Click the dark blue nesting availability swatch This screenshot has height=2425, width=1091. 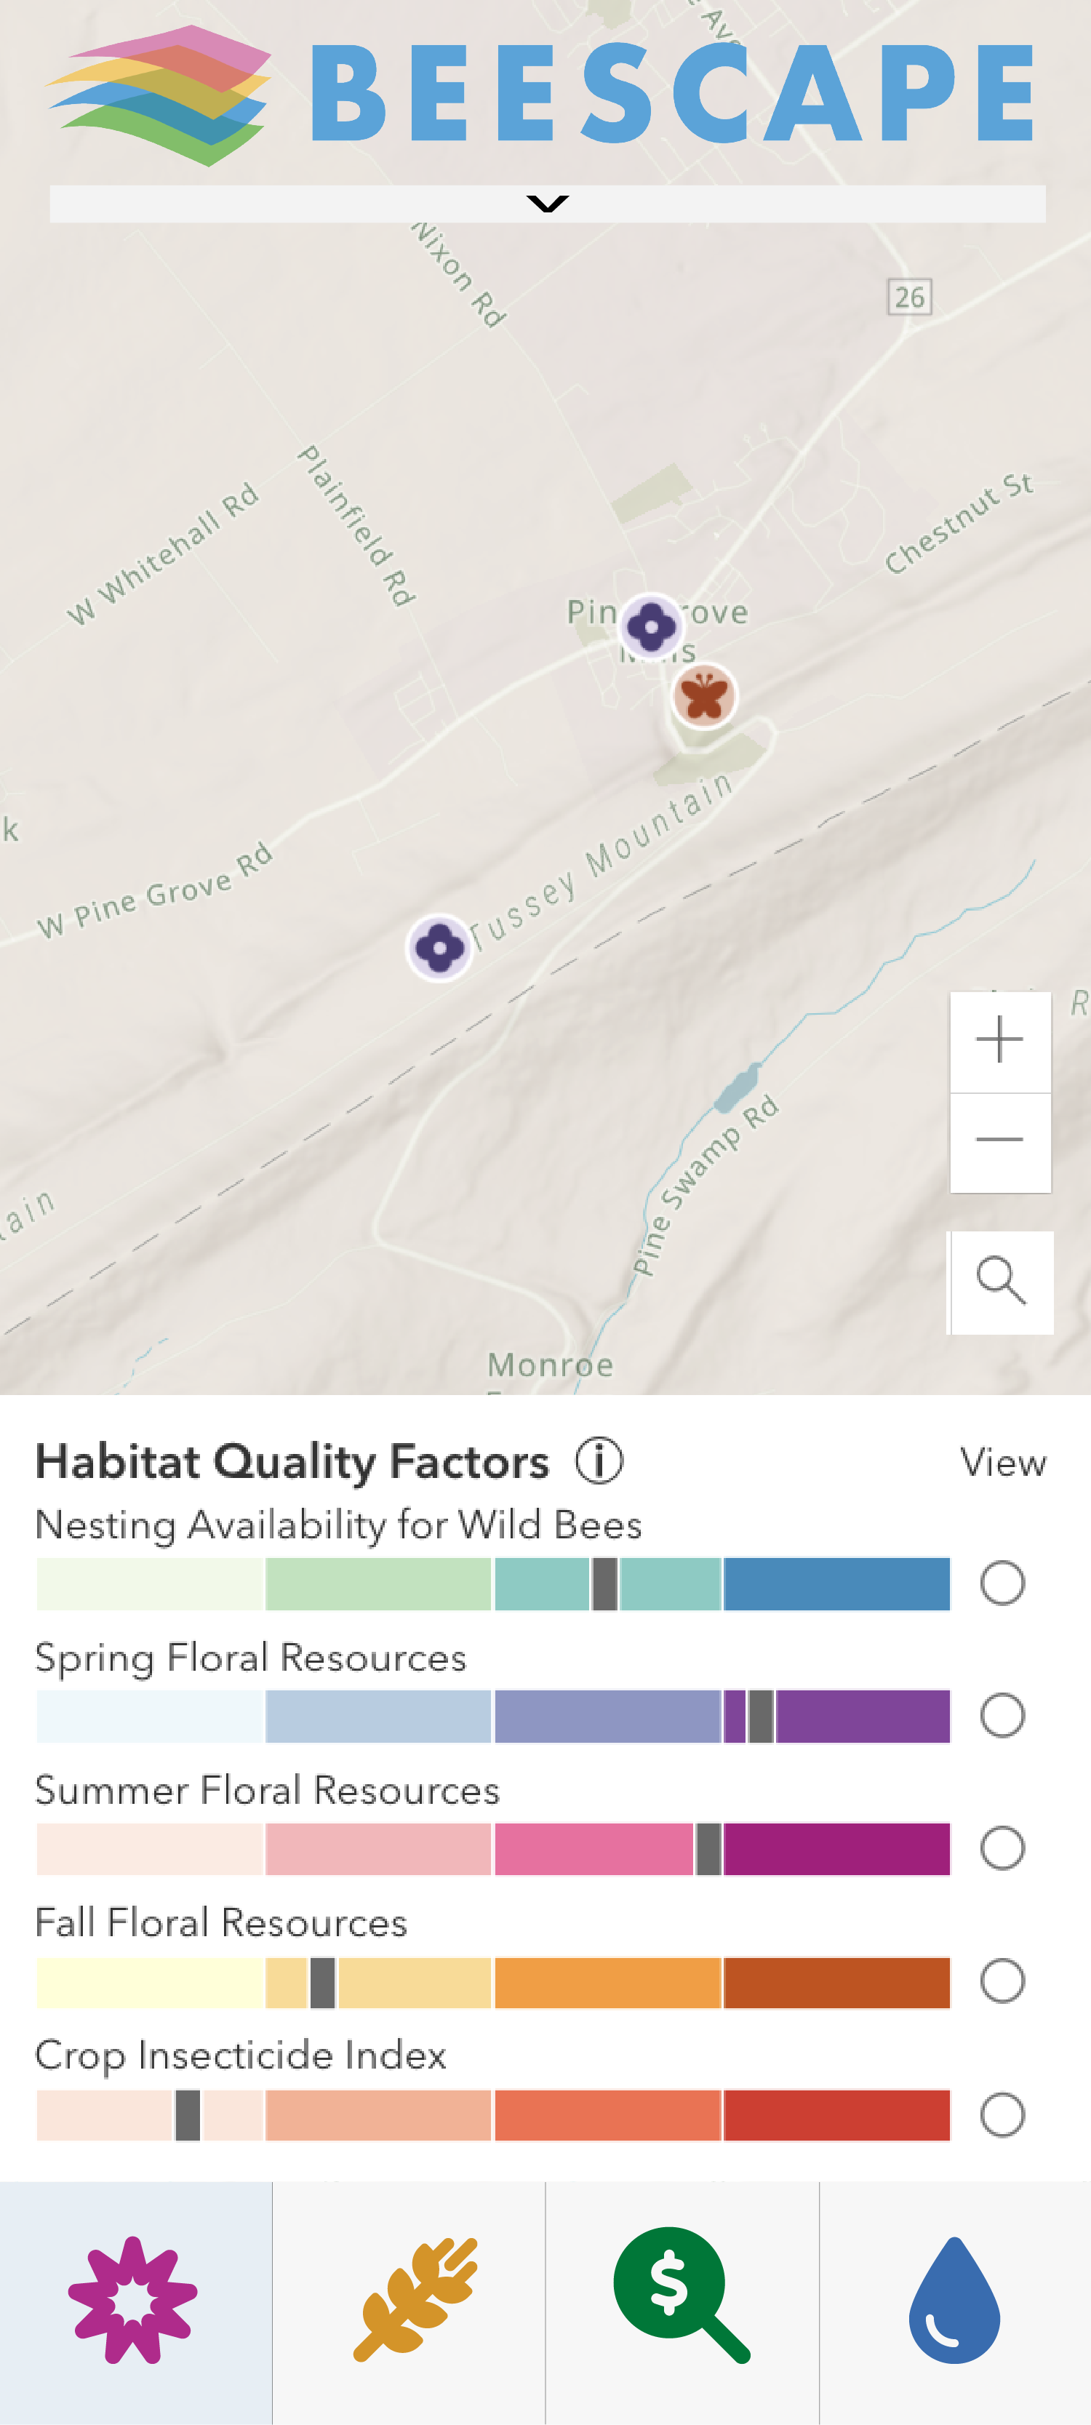pos(837,1583)
